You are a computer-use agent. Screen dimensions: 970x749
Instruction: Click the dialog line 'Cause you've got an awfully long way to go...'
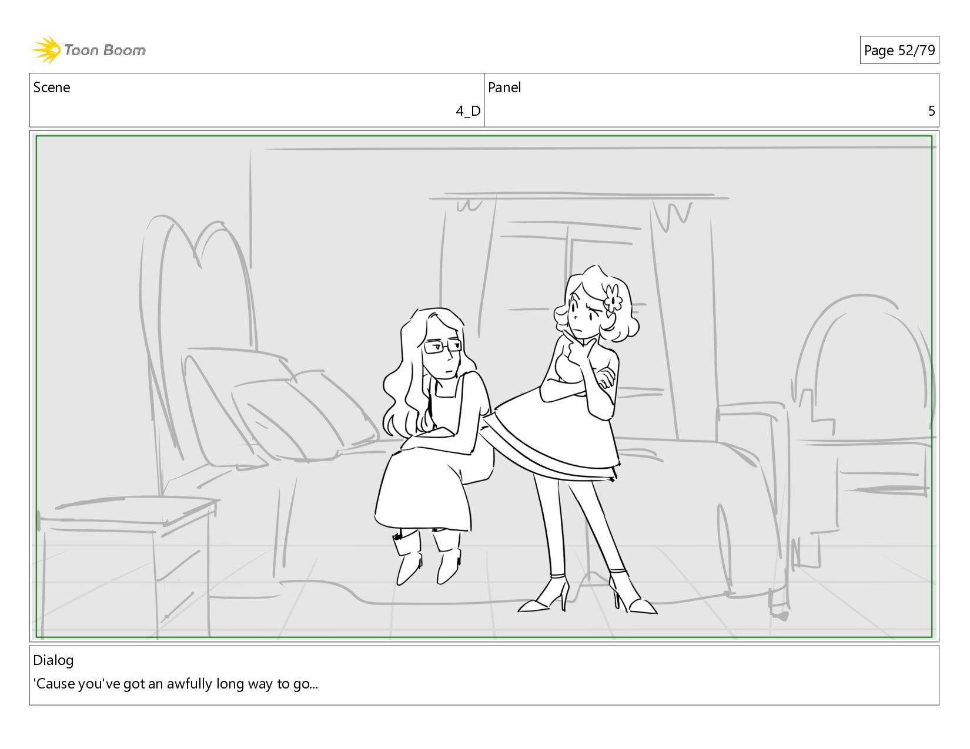[176, 684]
